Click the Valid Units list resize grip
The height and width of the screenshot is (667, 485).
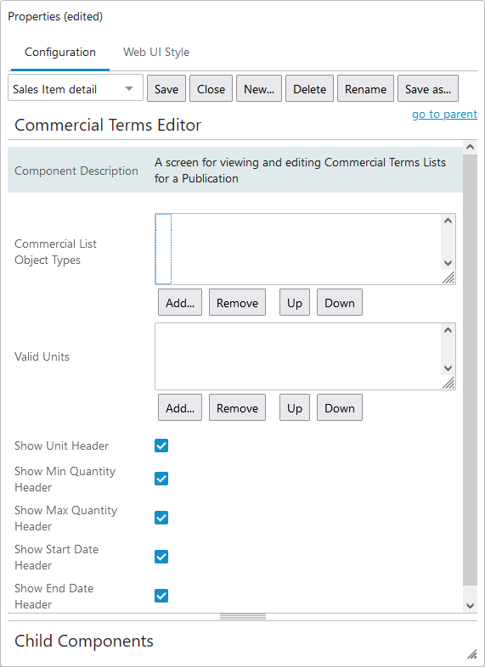click(448, 383)
